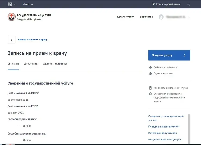201x145 pixels.
Task: Click Лично under Способы получения результата
Action: point(27,140)
